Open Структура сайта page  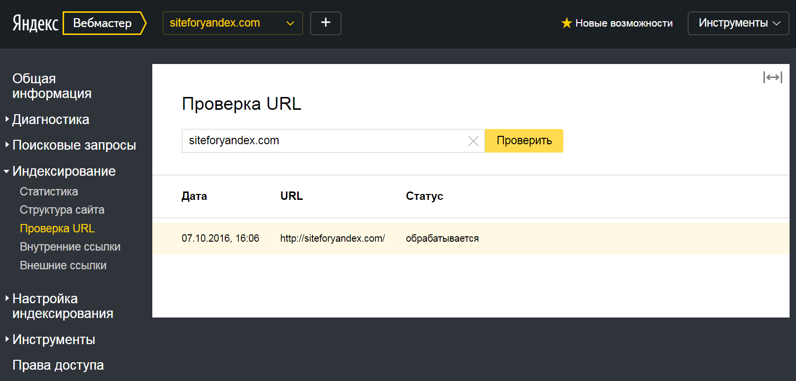tap(62, 210)
